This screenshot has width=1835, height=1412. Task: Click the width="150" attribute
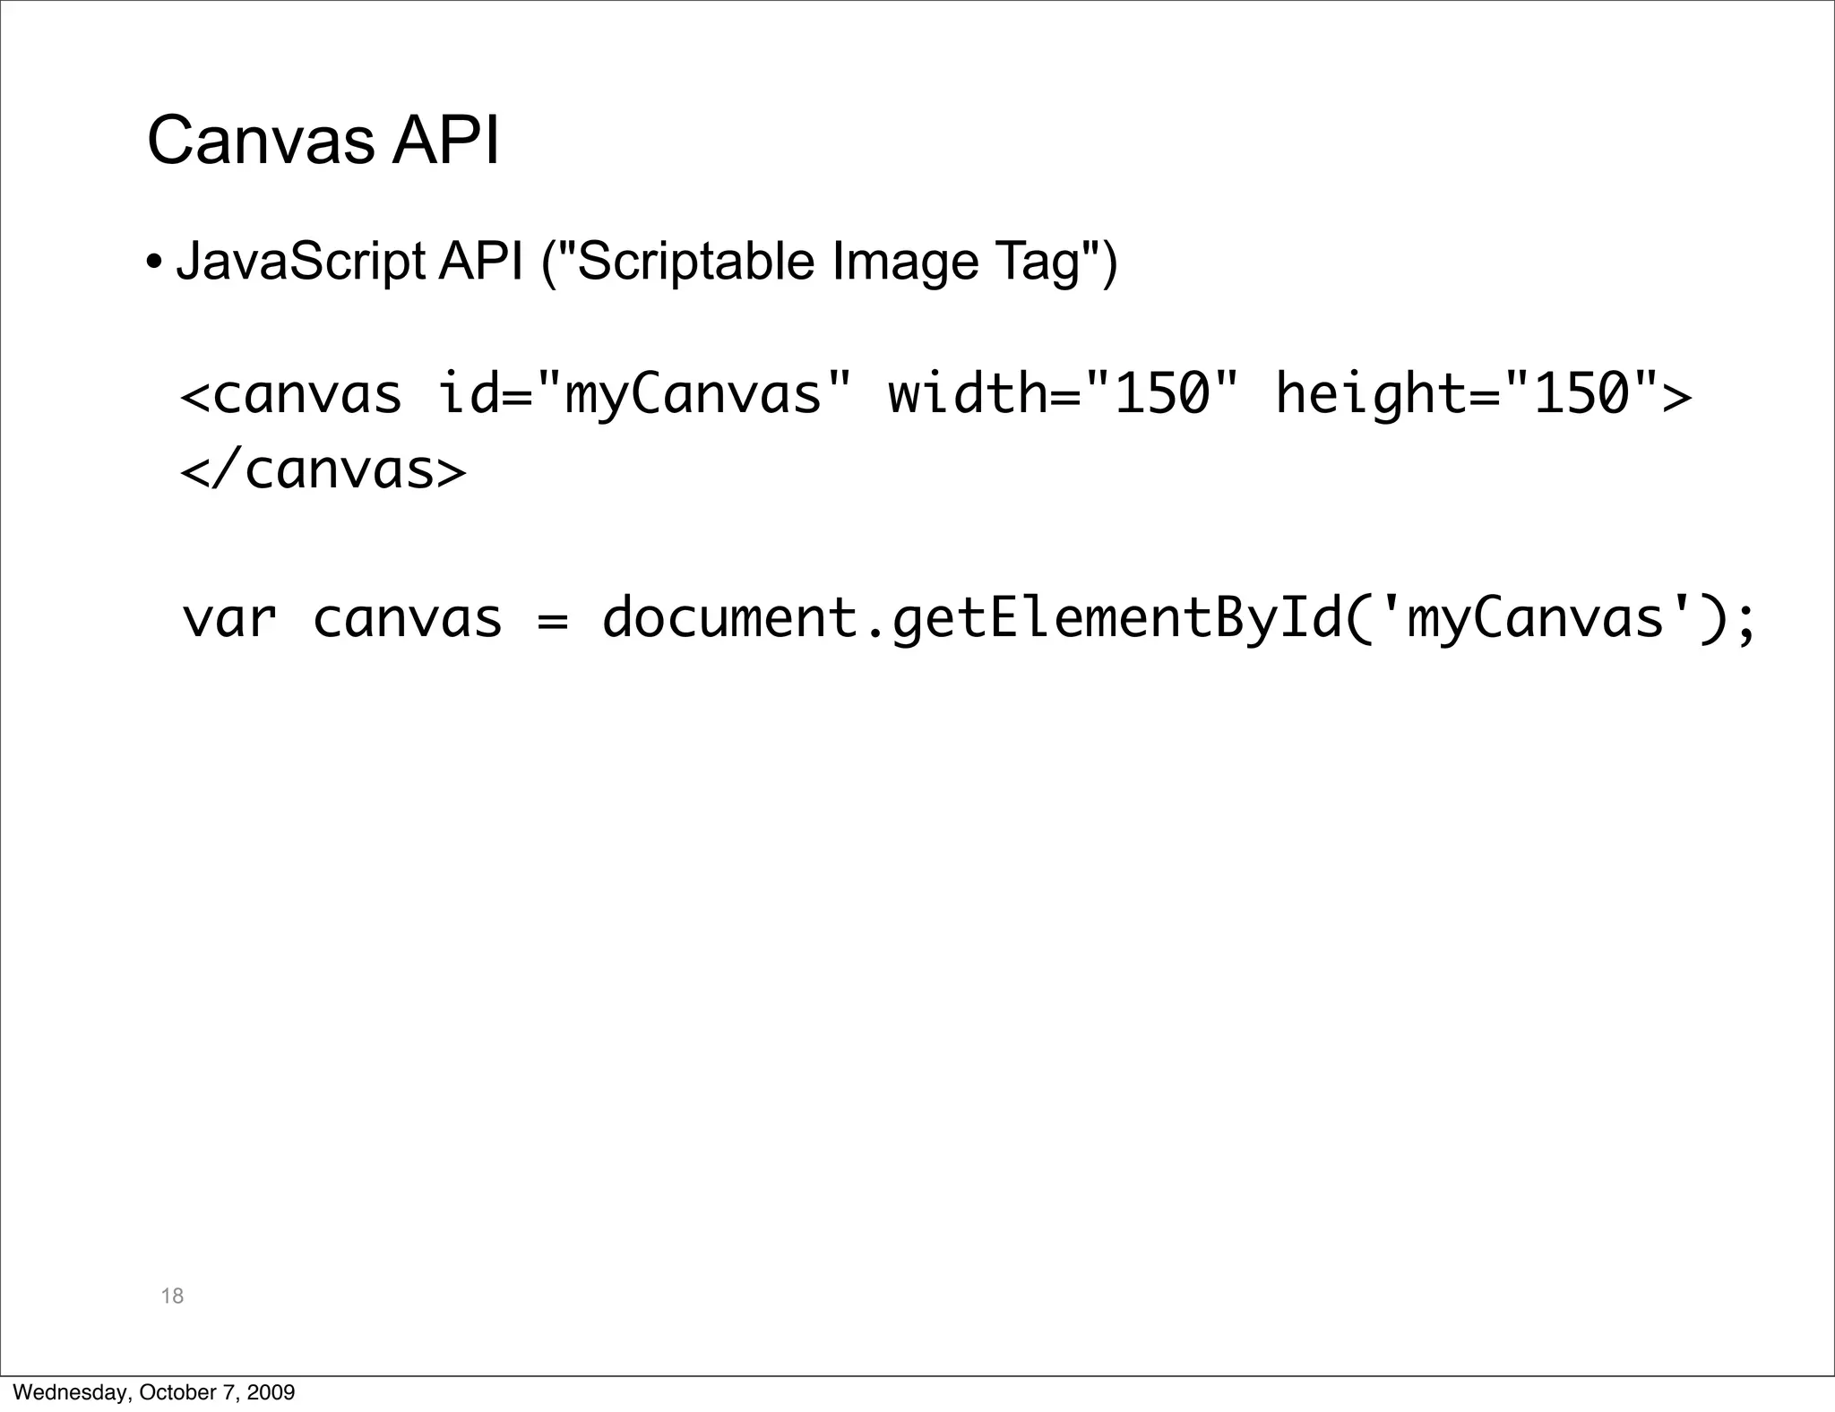[1063, 395]
